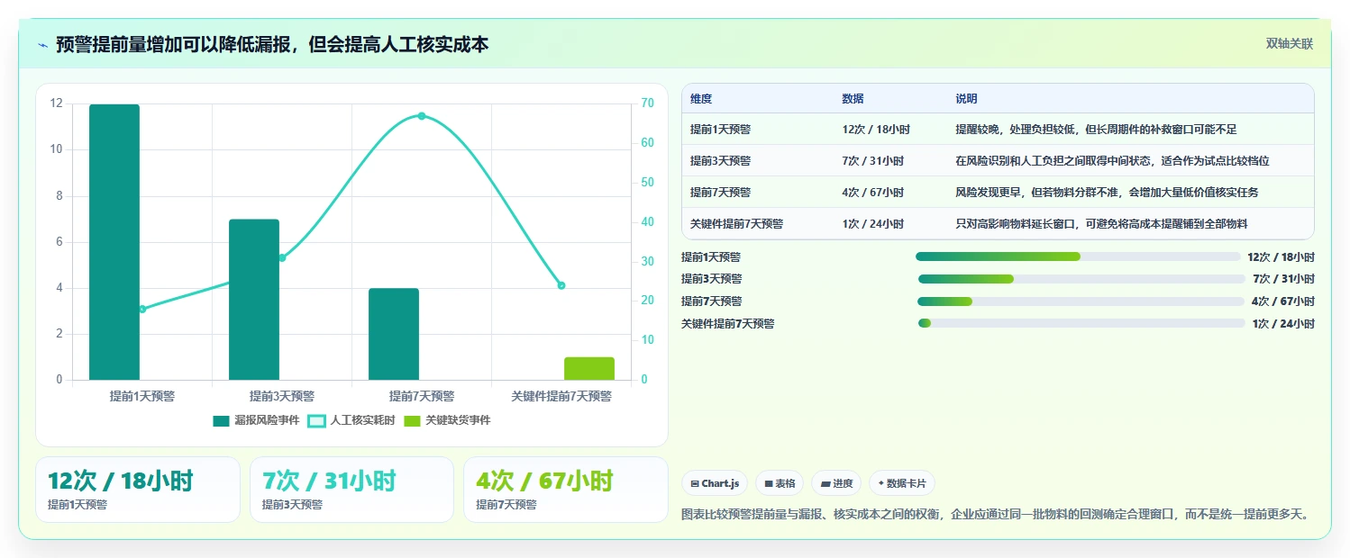1350x558 pixels.
Task: Click the 双轴关联 badge in the header
Action: point(1290,44)
